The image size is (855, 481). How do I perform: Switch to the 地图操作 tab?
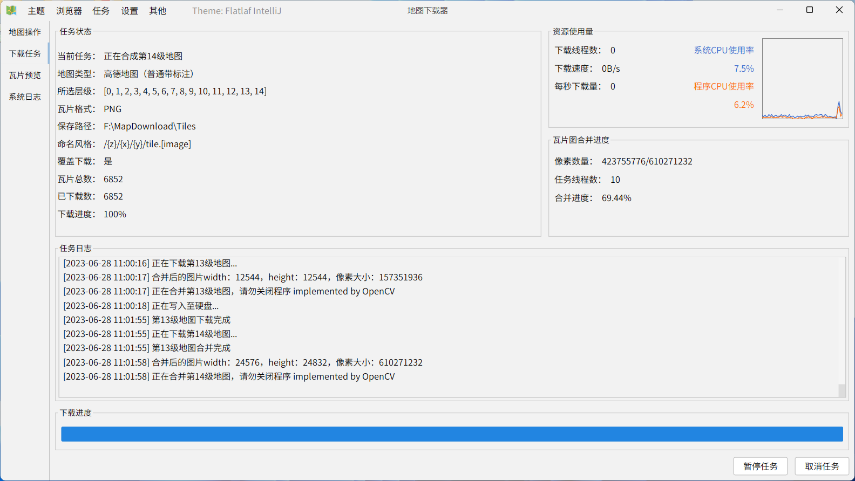pos(25,32)
